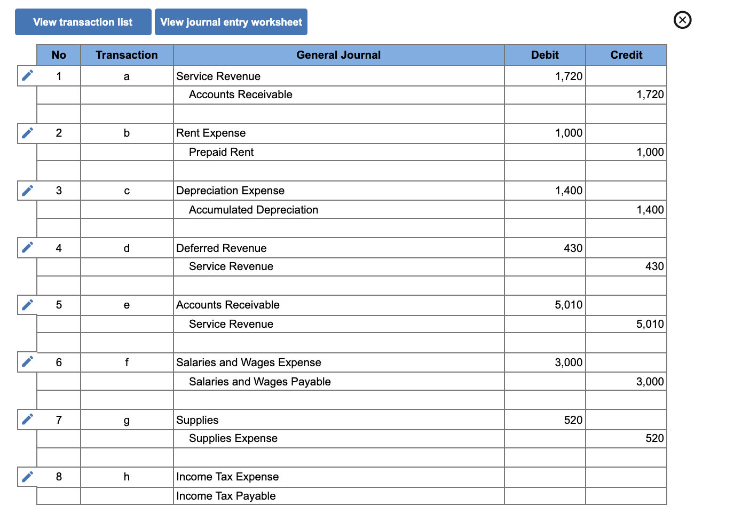Click the Debit column header
Image resolution: width=742 pixels, height=521 pixels.
[545, 55]
